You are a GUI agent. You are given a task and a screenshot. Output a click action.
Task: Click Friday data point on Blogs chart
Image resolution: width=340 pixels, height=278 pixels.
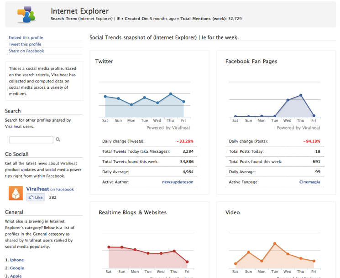coord(187,262)
